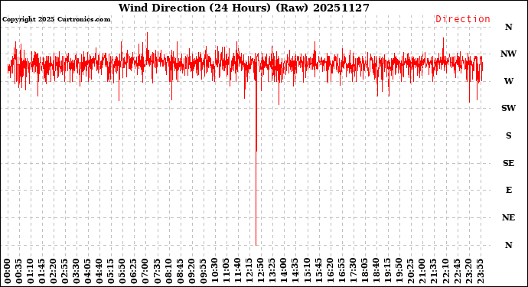Click the 'NW' axis label
The image size is (528, 287).
coord(508,54)
